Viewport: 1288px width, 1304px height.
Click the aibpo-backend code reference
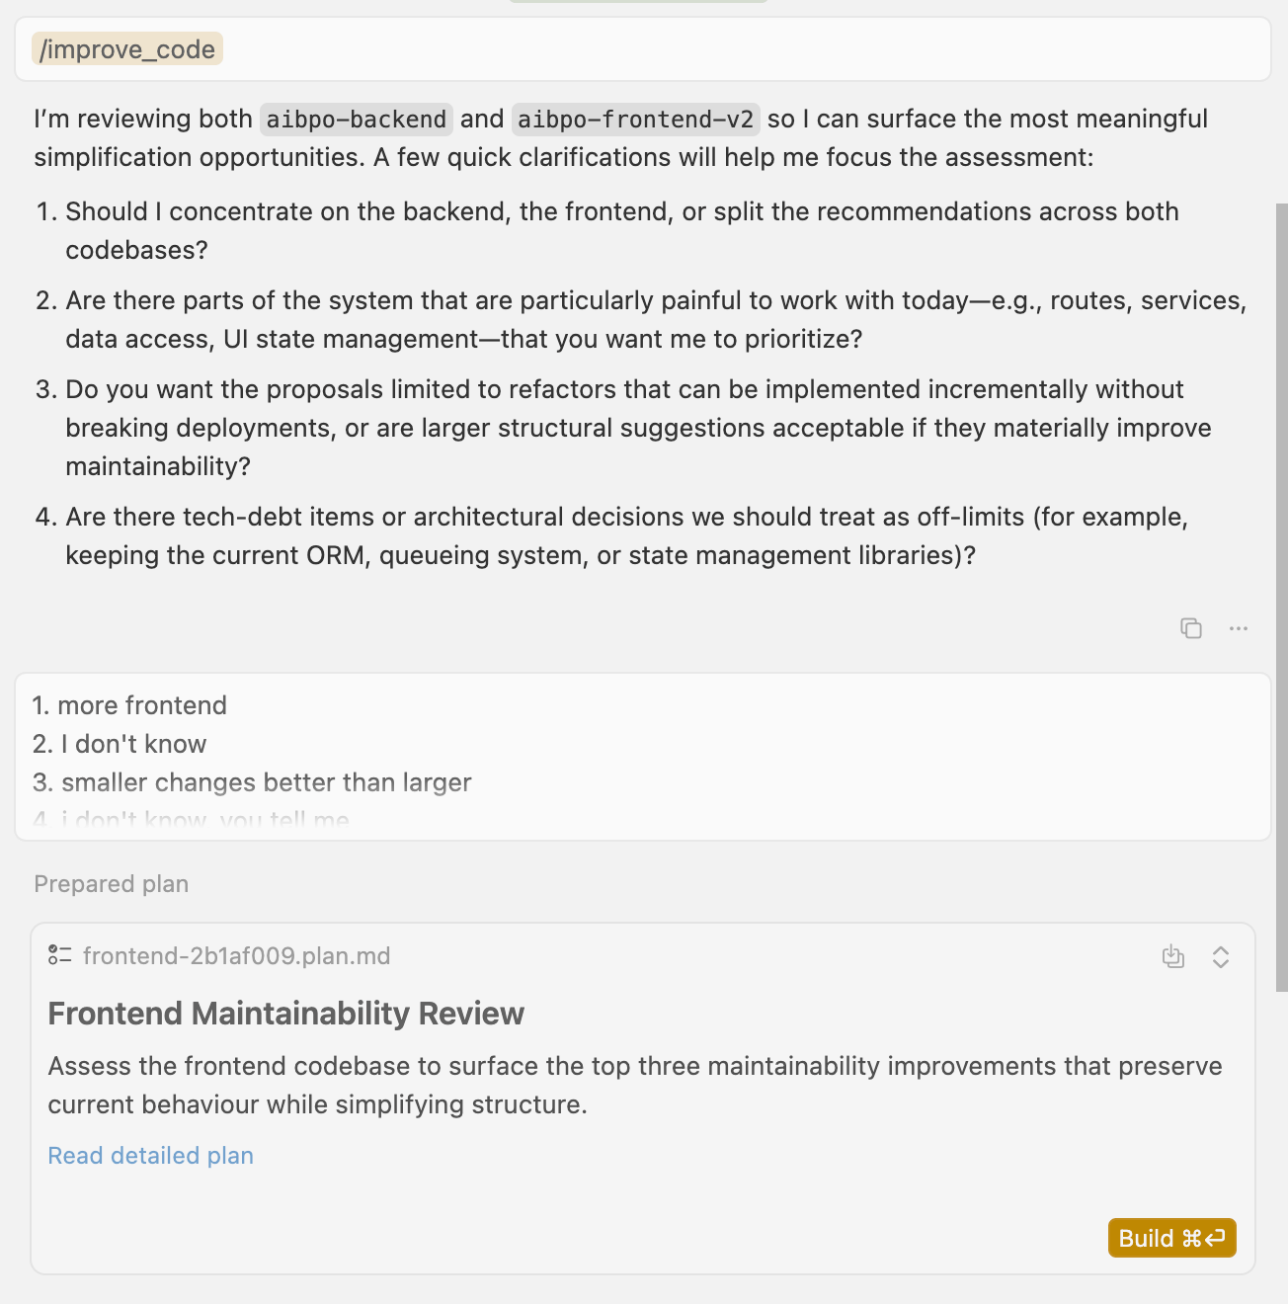point(357,120)
